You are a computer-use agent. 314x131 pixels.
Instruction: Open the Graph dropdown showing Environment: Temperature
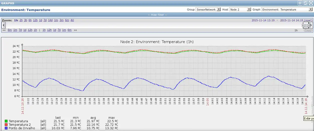(287, 10)
